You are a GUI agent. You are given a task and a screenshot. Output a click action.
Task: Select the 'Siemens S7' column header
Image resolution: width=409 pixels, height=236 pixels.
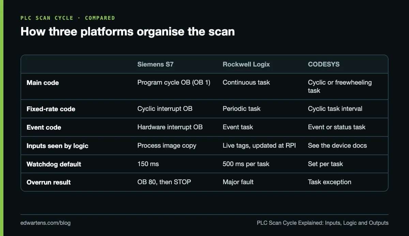tap(155, 64)
